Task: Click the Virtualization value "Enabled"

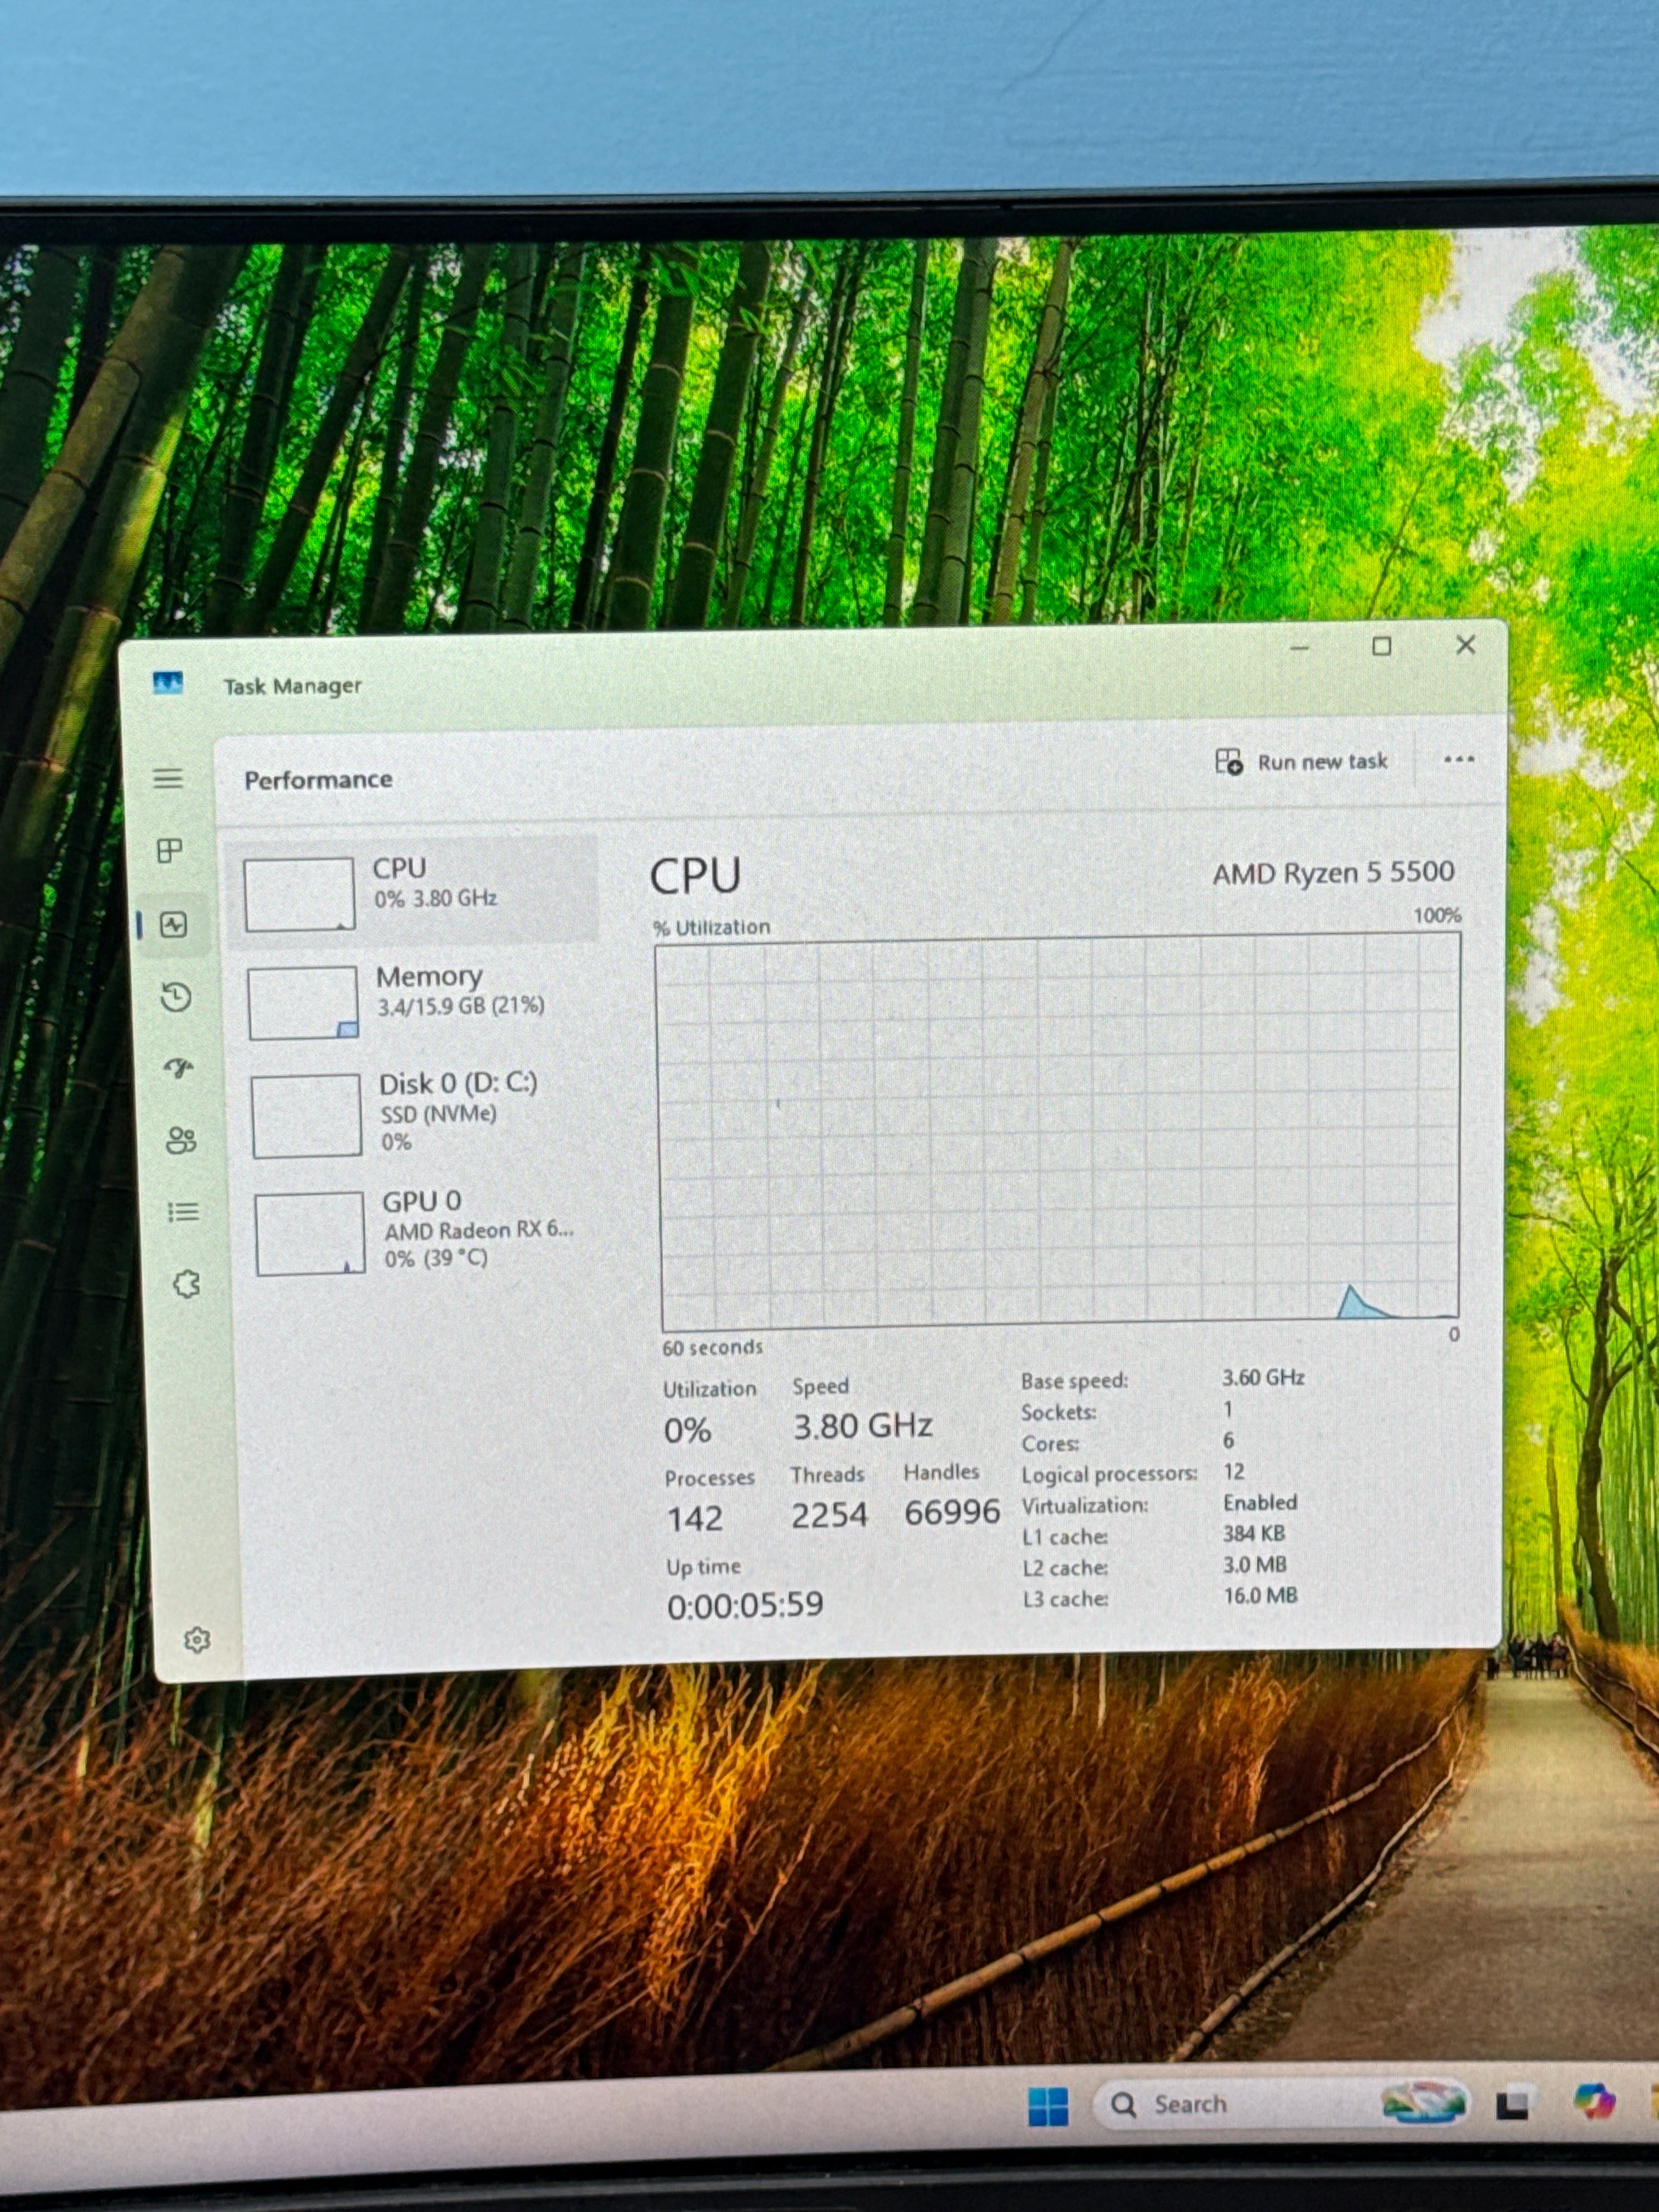Action: click(1260, 1502)
